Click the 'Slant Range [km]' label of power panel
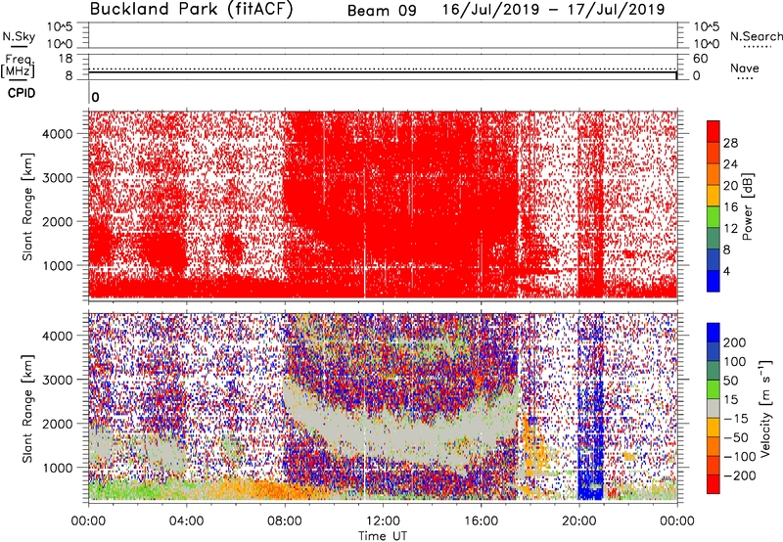This screenshot has width=783, height=542. click(27, 205)
